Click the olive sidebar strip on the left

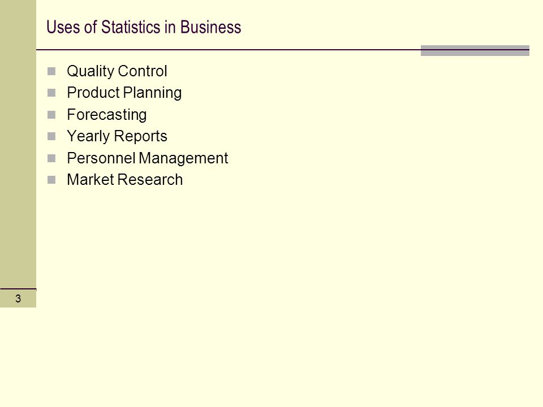[18, 144]
